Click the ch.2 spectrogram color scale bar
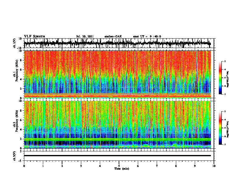Screen dimensions: 241x186 tap(220, 128)
